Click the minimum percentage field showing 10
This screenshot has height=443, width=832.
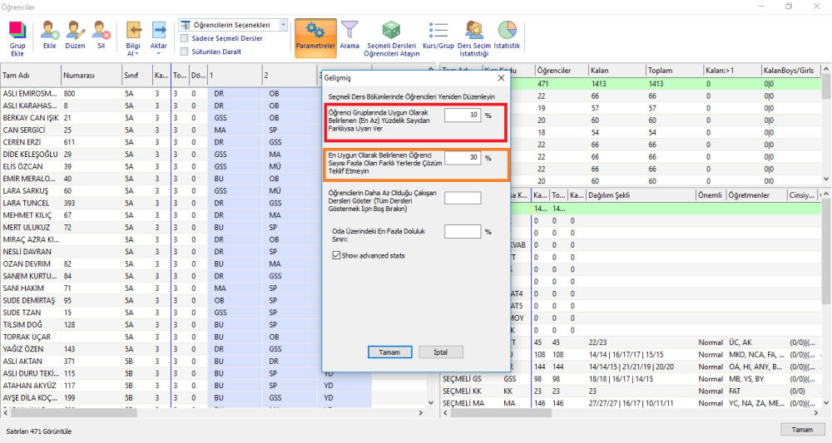[x=463, y=115]
